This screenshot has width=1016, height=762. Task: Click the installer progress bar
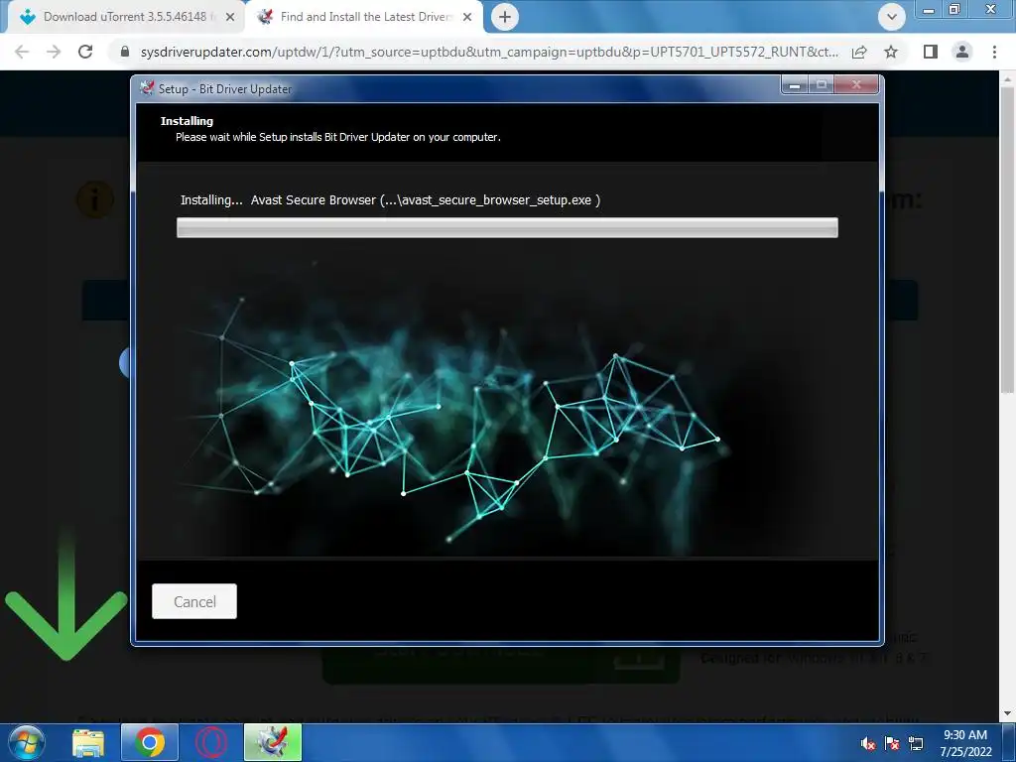tap(507, 227)
